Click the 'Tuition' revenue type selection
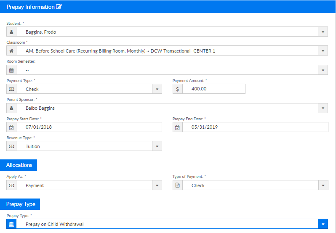Screen dimensions: 336x233 33,146
